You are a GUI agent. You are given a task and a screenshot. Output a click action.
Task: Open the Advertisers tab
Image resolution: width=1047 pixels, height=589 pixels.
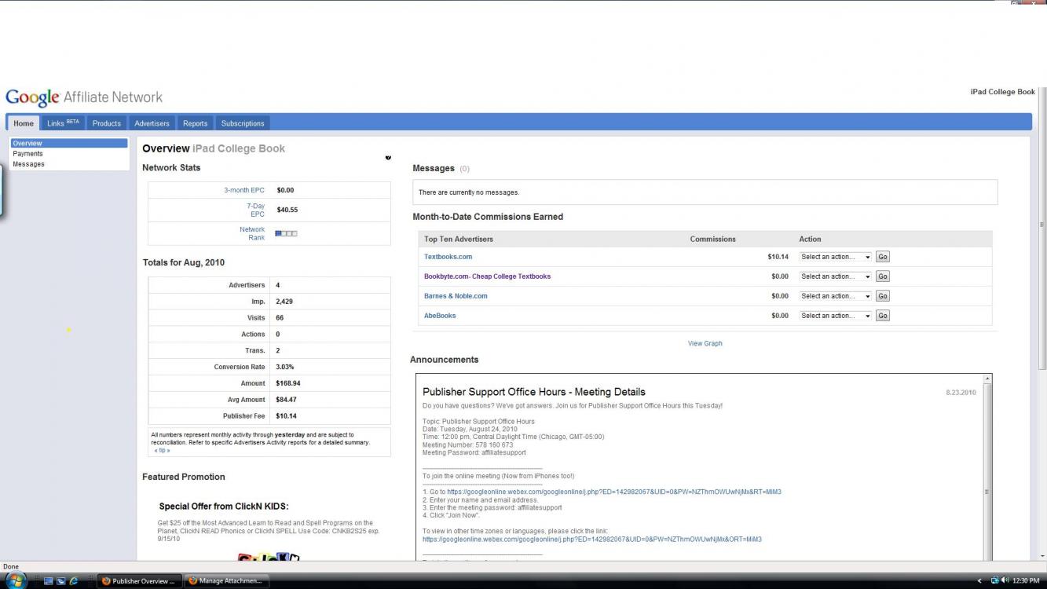152,123
